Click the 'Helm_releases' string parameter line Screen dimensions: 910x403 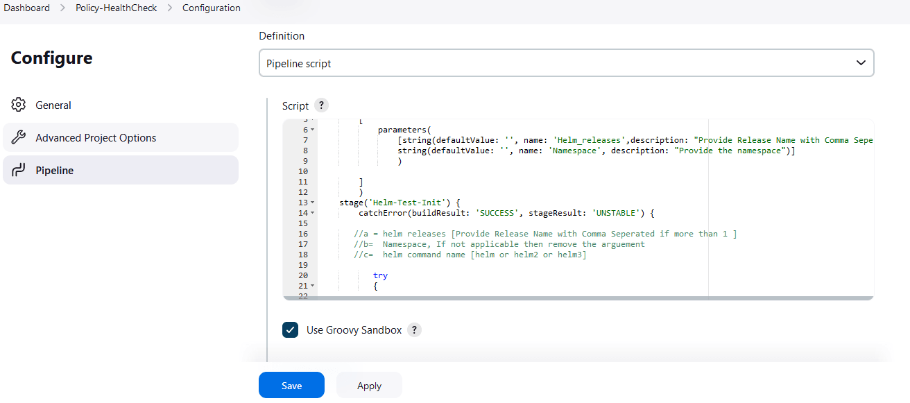point(635,140)
